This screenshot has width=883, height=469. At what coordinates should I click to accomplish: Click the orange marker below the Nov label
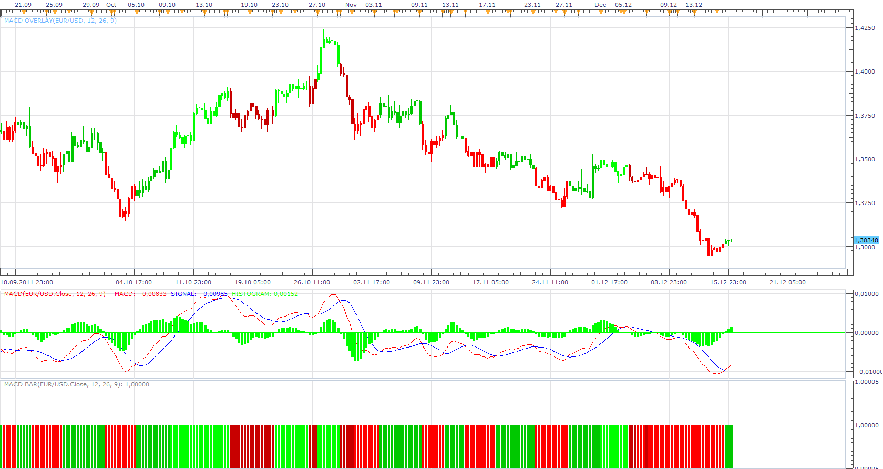tap(351, 13)
